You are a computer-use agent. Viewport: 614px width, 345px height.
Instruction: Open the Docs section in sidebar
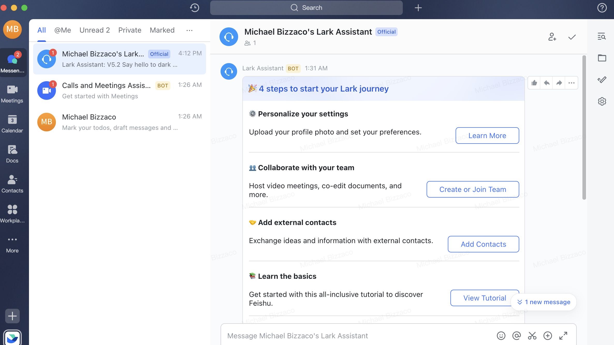(12, 154)
